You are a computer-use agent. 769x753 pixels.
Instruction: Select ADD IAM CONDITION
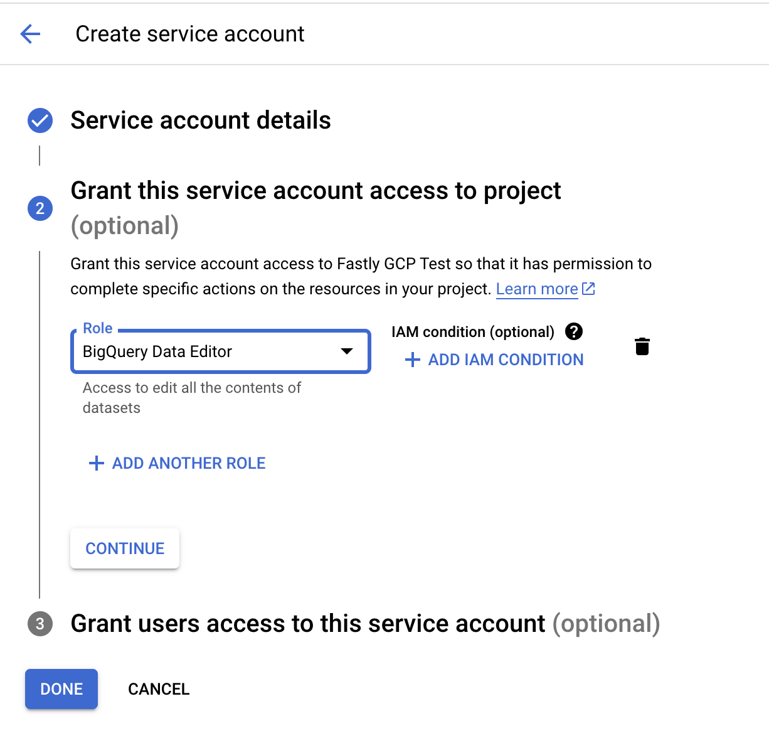[505, 360]
